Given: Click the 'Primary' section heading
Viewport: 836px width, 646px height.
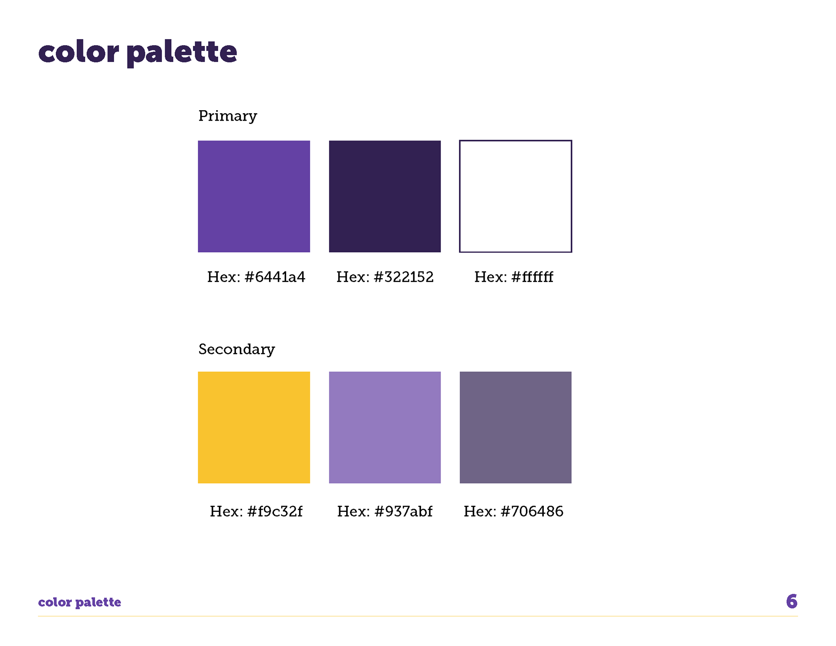Looking at the screenshot, I should click(x=228, y=116).
